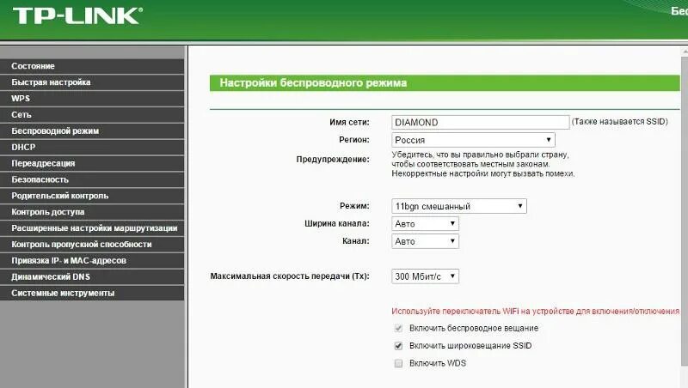Open Быстрая настройка in the sidebar

pyautogui.click(x=92, y=82)
